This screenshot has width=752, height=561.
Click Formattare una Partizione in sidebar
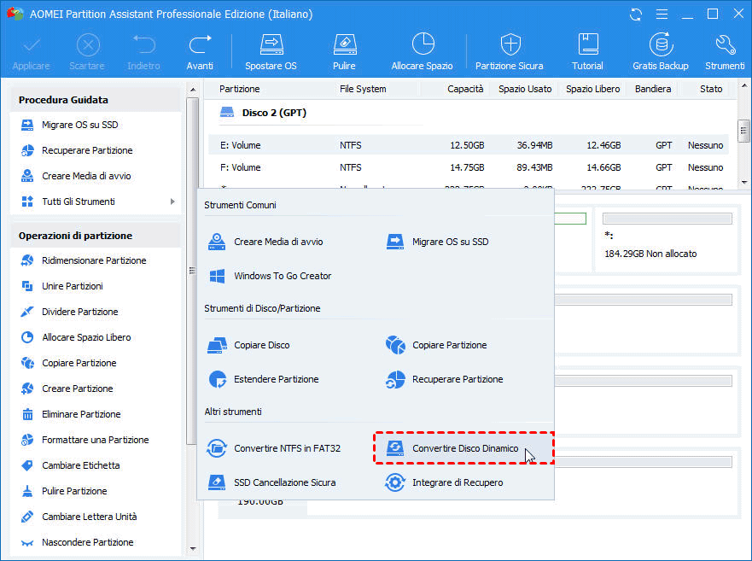pos(95,440)
